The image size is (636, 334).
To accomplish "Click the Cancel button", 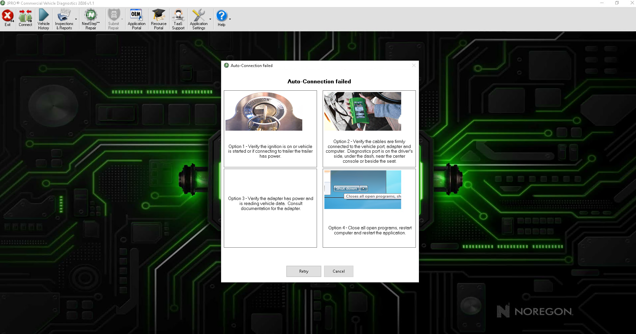I will [x=338, y=271].
